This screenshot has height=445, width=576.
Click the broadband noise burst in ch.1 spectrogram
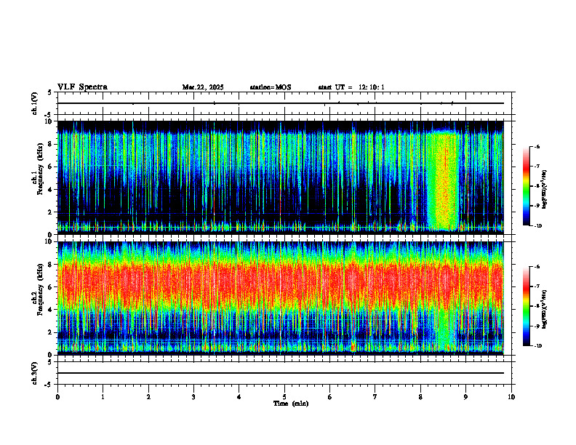[x=444, y=180]
